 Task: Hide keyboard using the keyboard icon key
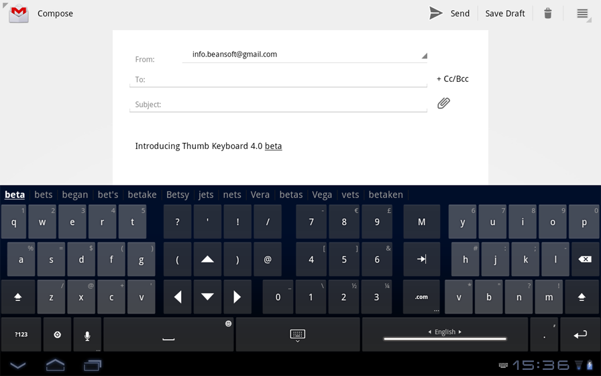pos(298,334)
